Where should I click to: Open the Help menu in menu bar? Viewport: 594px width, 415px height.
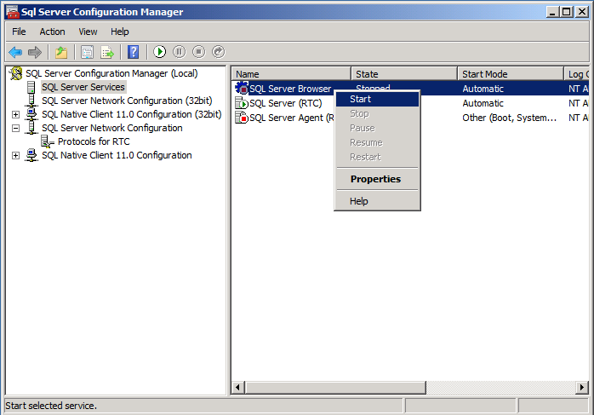click(120, 32)
